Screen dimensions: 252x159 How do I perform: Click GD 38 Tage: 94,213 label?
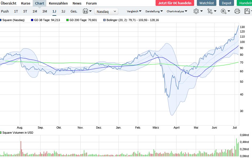point(47,20)
